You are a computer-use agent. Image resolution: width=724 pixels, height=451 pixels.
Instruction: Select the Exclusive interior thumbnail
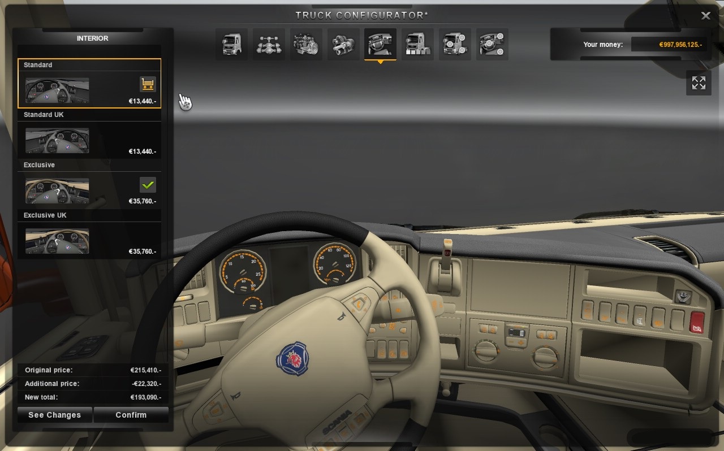[x=57, y=190]
